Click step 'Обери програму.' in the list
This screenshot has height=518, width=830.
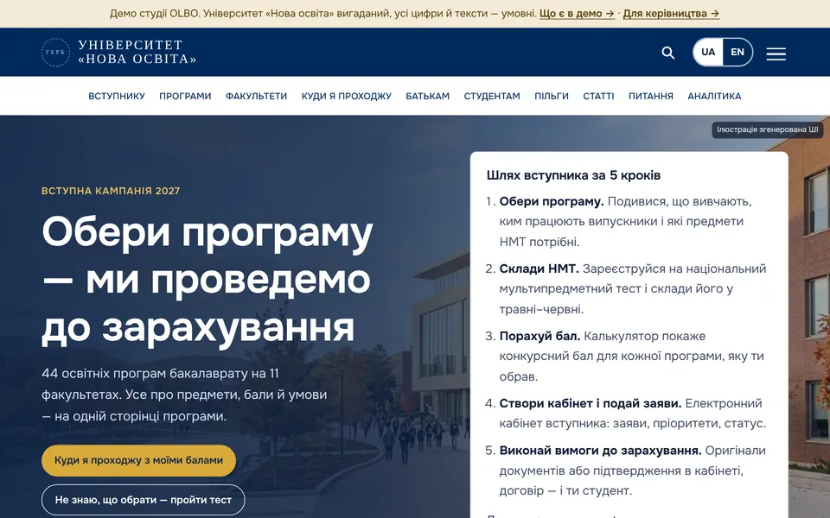coord(552,202)
